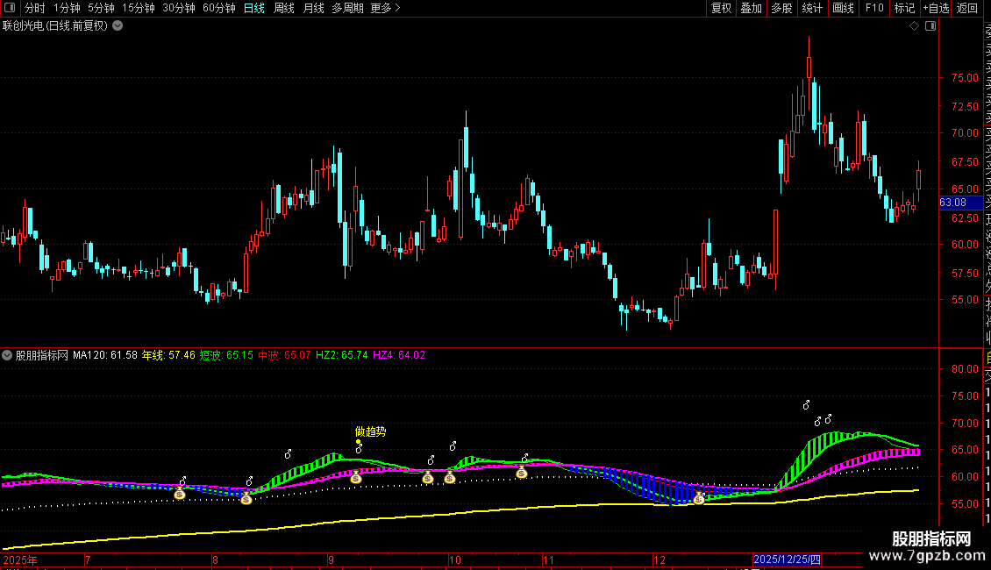Toggle 标记 stock marking
This screenshot has width=991, height=570.
(904, 8)
